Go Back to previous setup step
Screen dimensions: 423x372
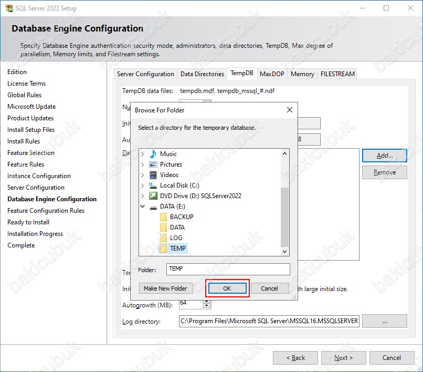(x=295, y=358)
